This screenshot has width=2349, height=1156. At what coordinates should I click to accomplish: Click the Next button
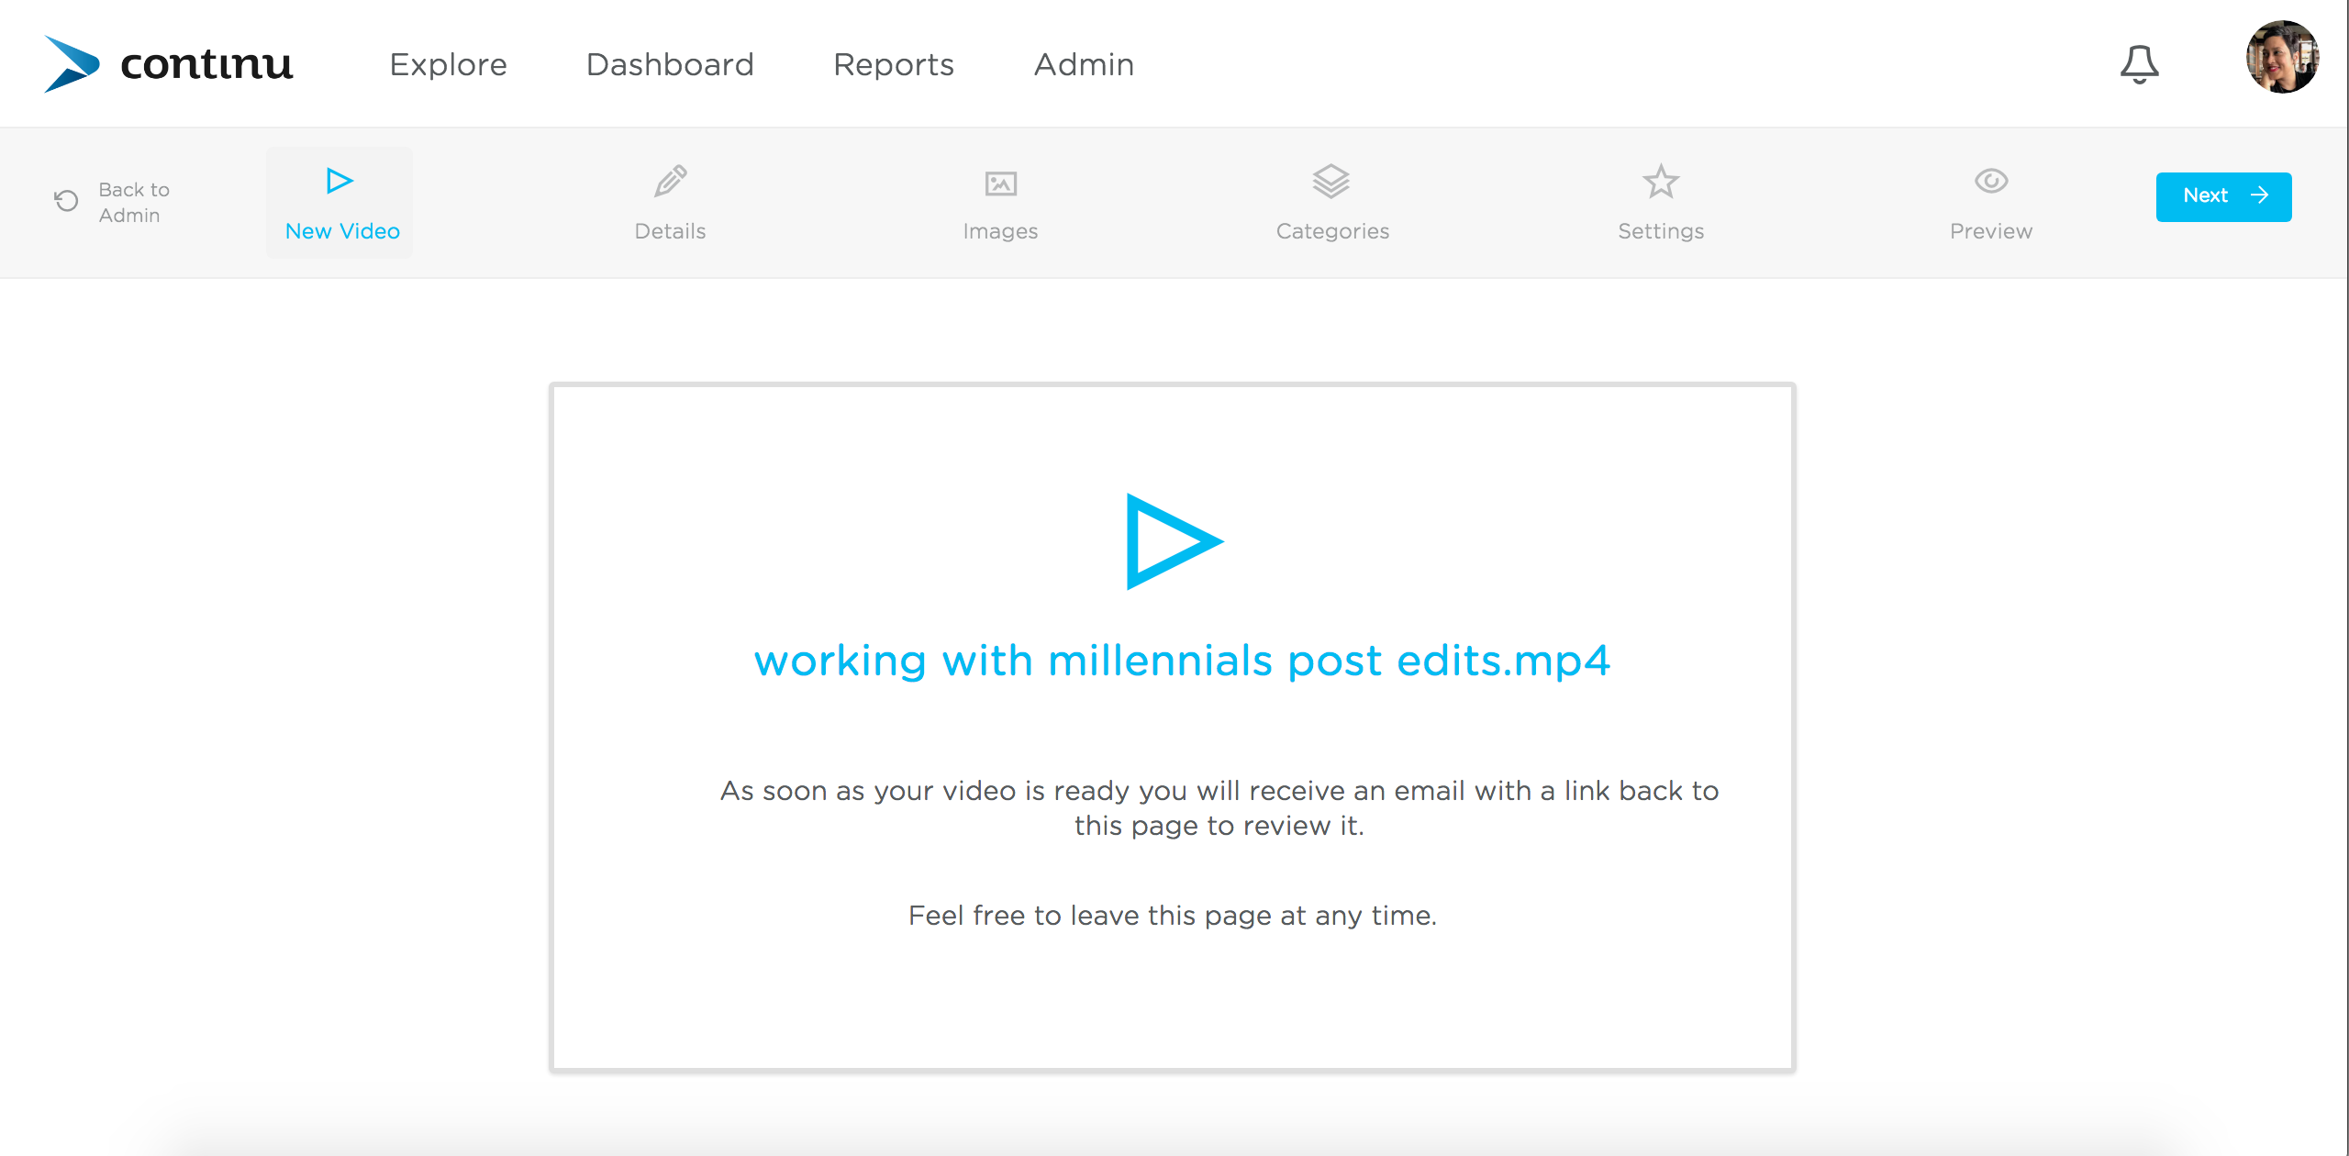[2223, 196]
